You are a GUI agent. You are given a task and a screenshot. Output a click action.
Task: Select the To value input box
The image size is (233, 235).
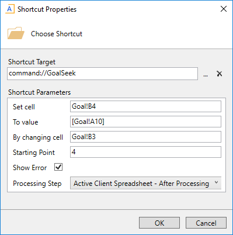pyautogui.click(x=145, y=122)
